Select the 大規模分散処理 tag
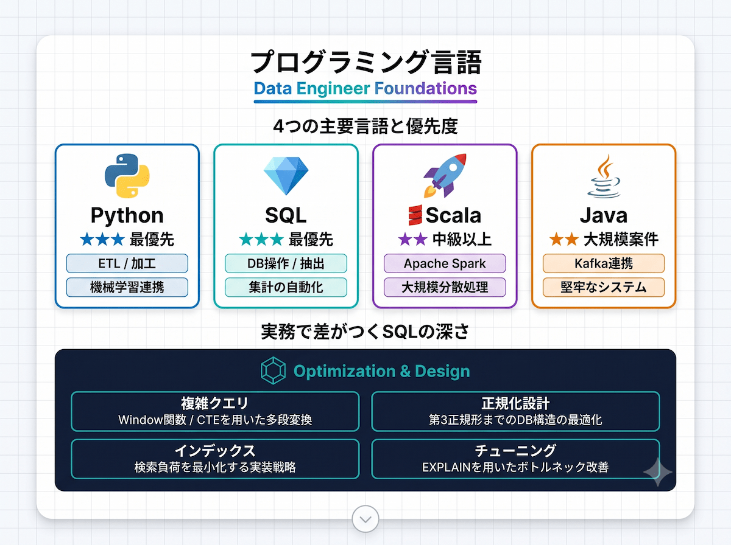 pos(445,287)
